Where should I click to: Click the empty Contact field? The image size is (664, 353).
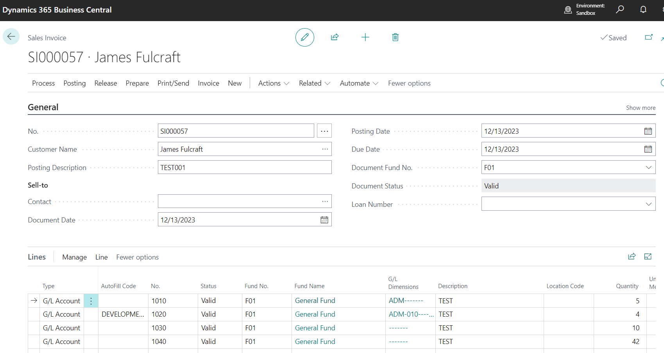[245, 201]
